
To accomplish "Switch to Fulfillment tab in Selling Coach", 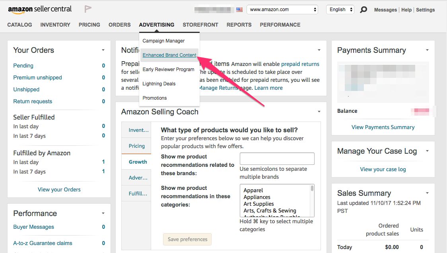I will [136, 193].
